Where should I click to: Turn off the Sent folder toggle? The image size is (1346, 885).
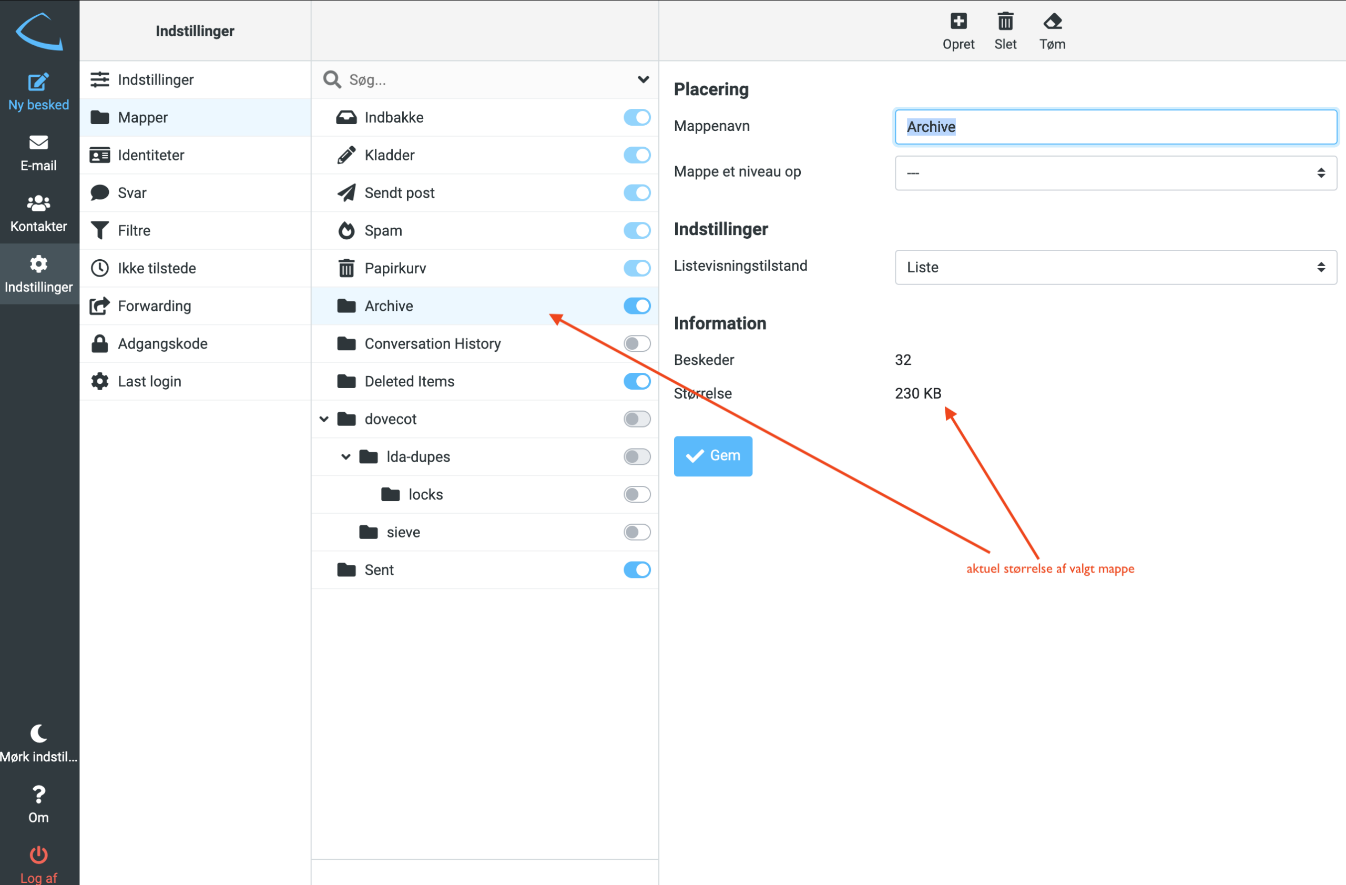[637, 570]
